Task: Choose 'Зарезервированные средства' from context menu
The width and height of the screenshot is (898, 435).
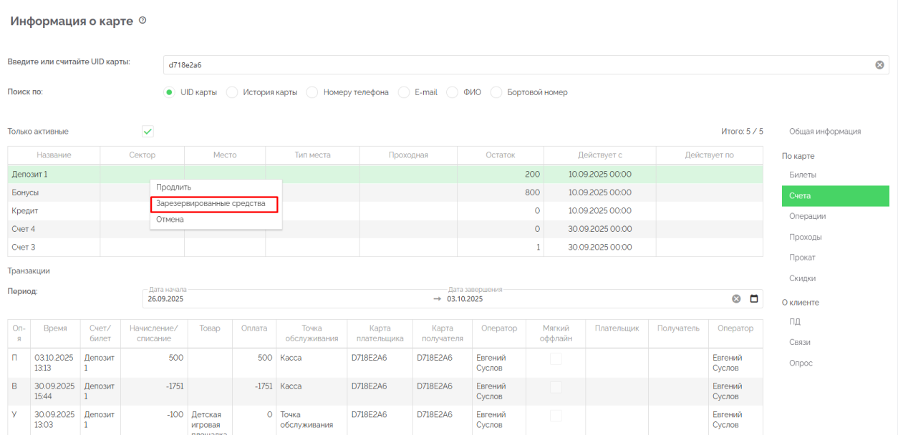Action: click(211, 204)
